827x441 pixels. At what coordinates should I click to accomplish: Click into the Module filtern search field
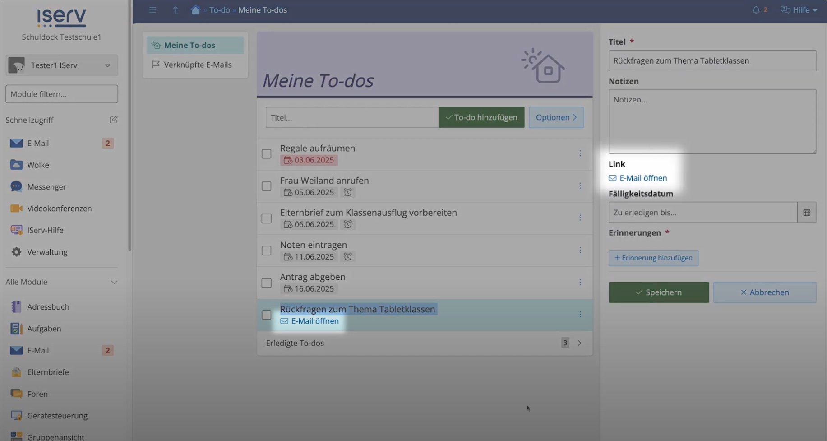62,94
